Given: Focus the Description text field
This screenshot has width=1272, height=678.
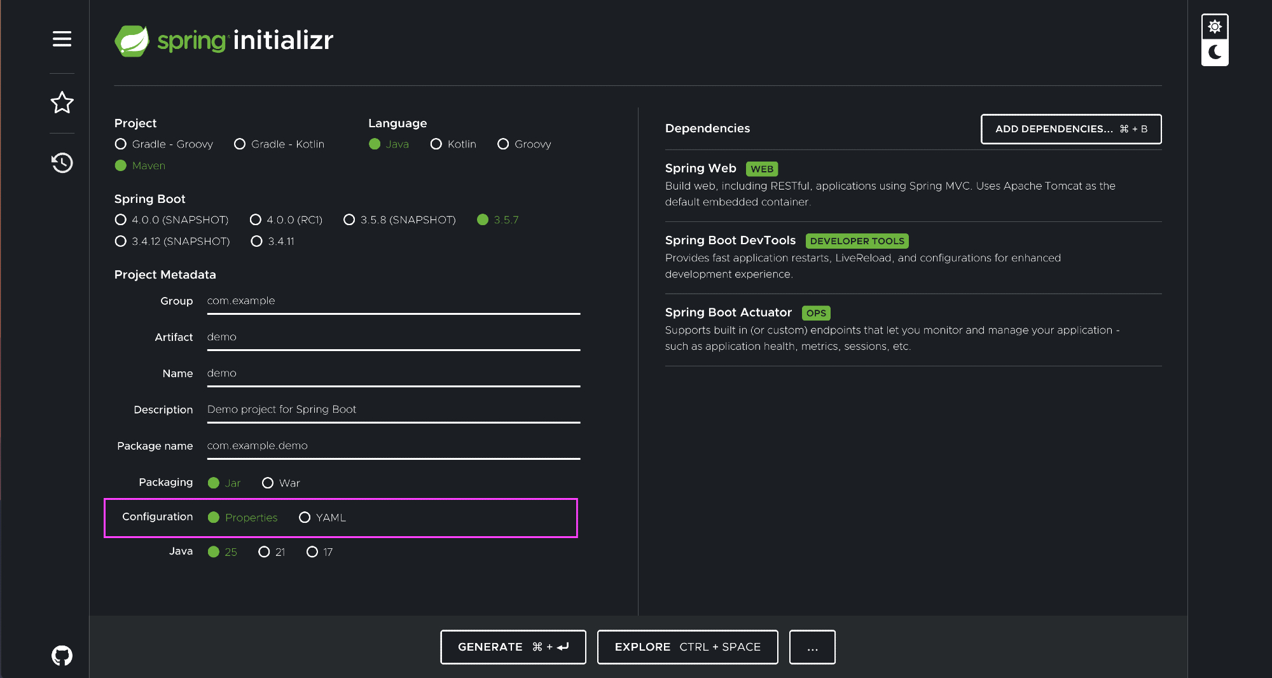Looking at the screenshot, I should click(x=393, y=410).
